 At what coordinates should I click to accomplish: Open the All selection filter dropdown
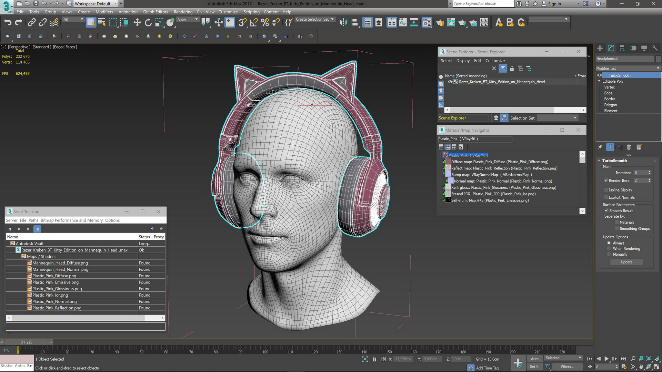coord(73,20)
